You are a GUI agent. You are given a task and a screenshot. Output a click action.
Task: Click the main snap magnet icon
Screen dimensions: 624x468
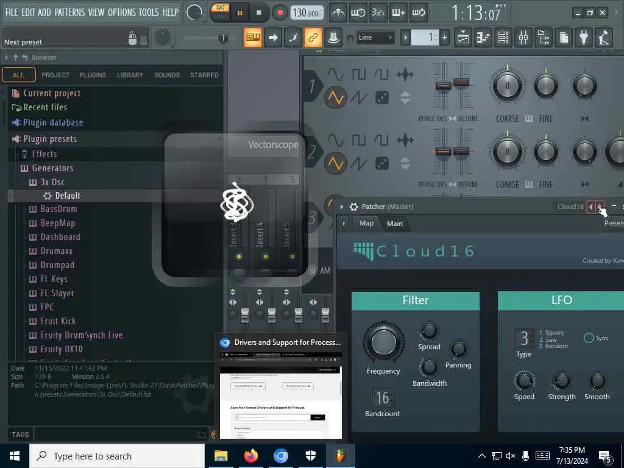[x=350, y=38]
